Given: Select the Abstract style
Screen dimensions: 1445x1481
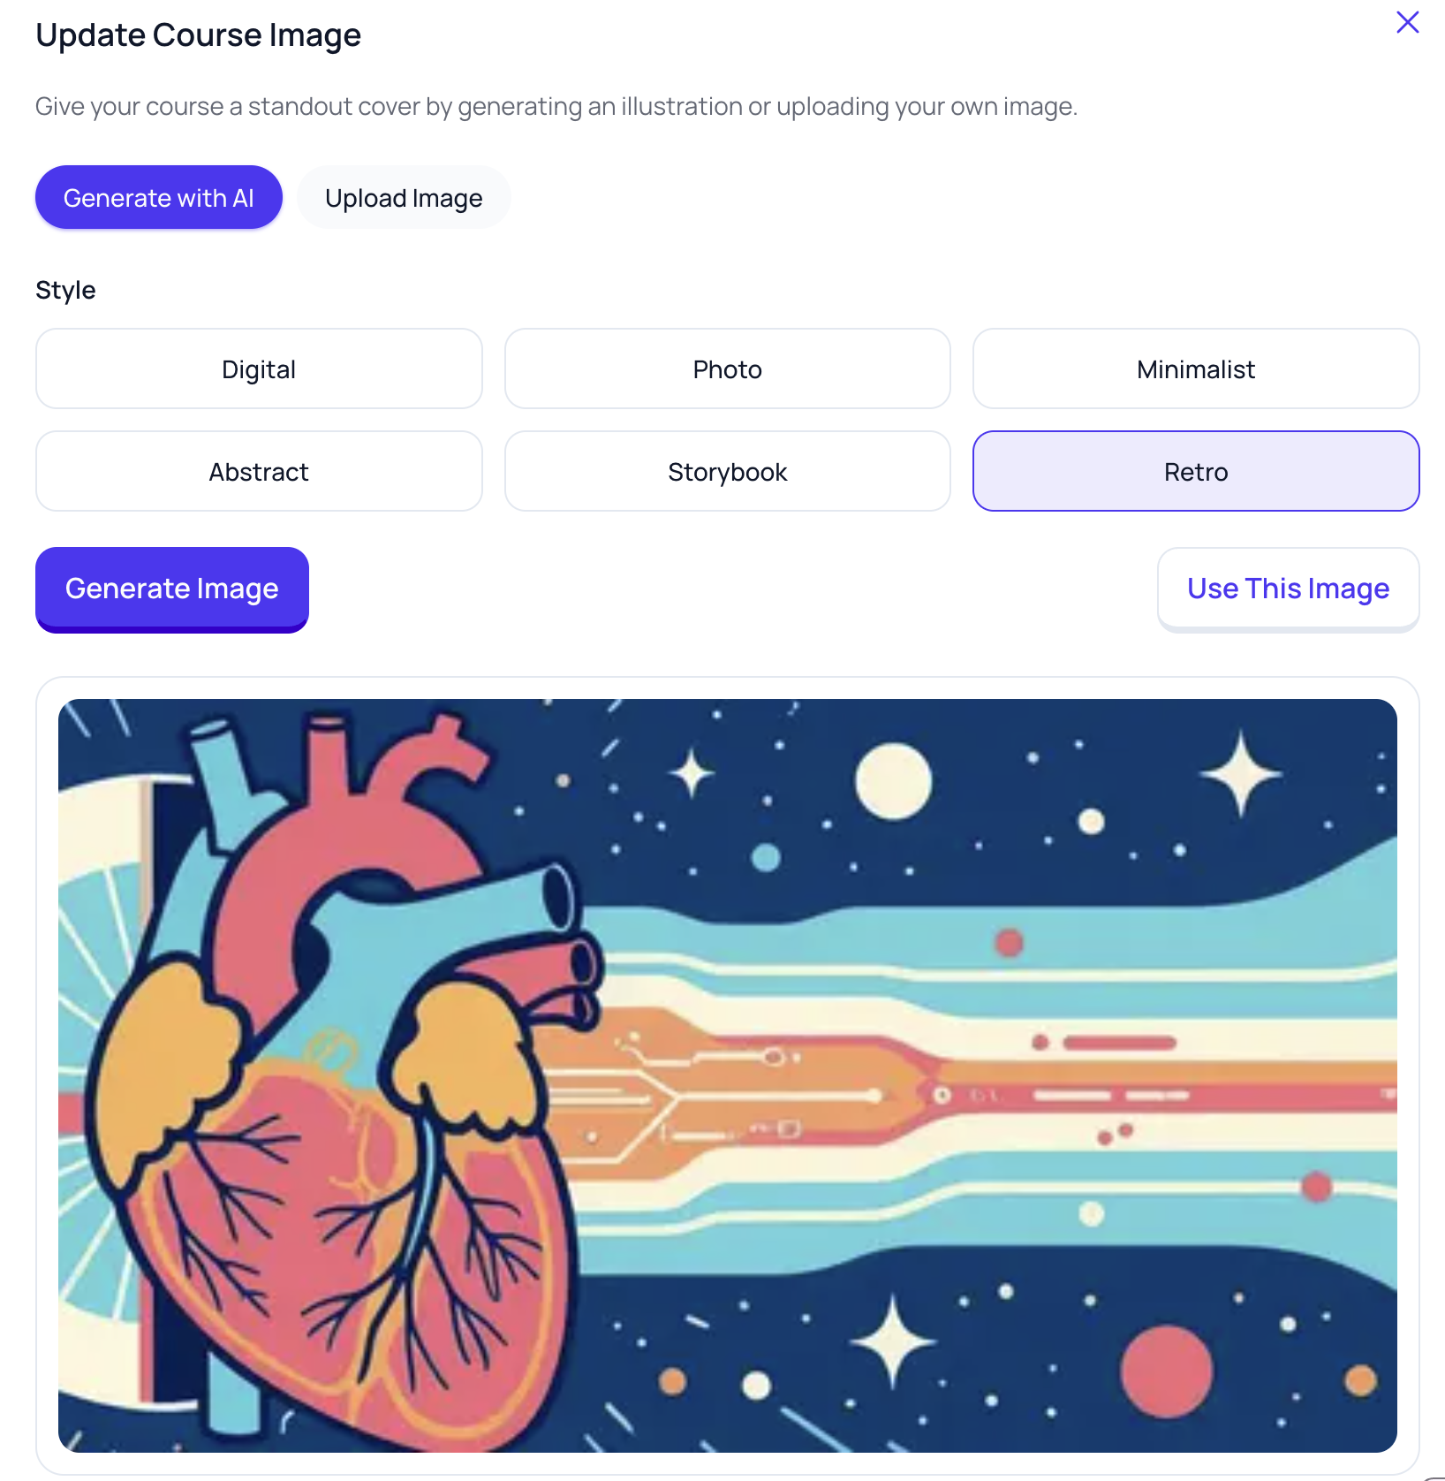Looking at the screenshot, I should pyautogui.click(x=259, y=472).
